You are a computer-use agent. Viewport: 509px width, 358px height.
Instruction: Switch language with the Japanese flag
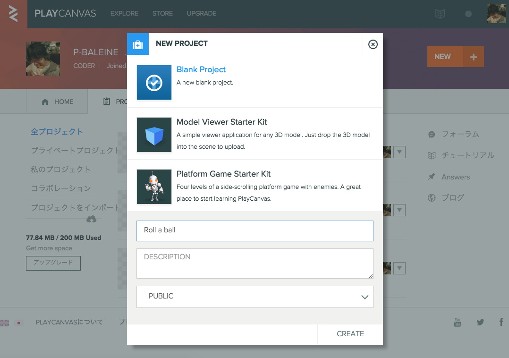[x=19, y=323]
